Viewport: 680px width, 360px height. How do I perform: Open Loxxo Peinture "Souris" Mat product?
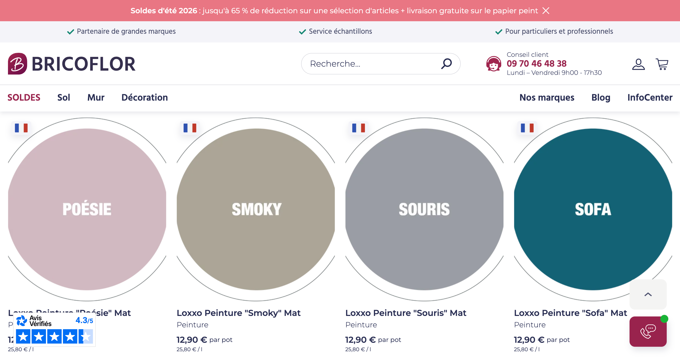406,313
